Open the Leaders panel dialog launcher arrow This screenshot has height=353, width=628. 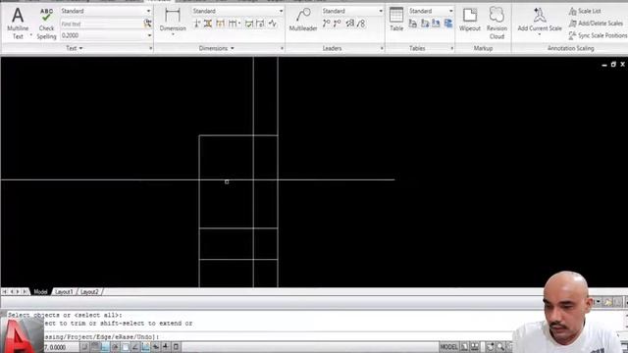(x=382, y=48)
